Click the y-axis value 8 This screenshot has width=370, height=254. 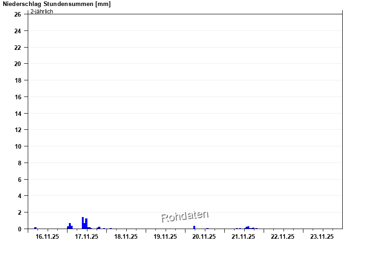click(19, 163)
